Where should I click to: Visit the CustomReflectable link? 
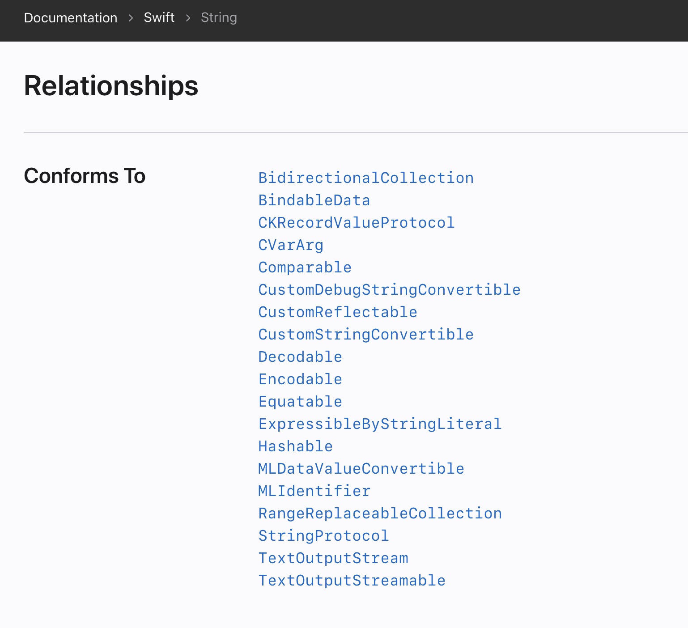tap(338, 312)
